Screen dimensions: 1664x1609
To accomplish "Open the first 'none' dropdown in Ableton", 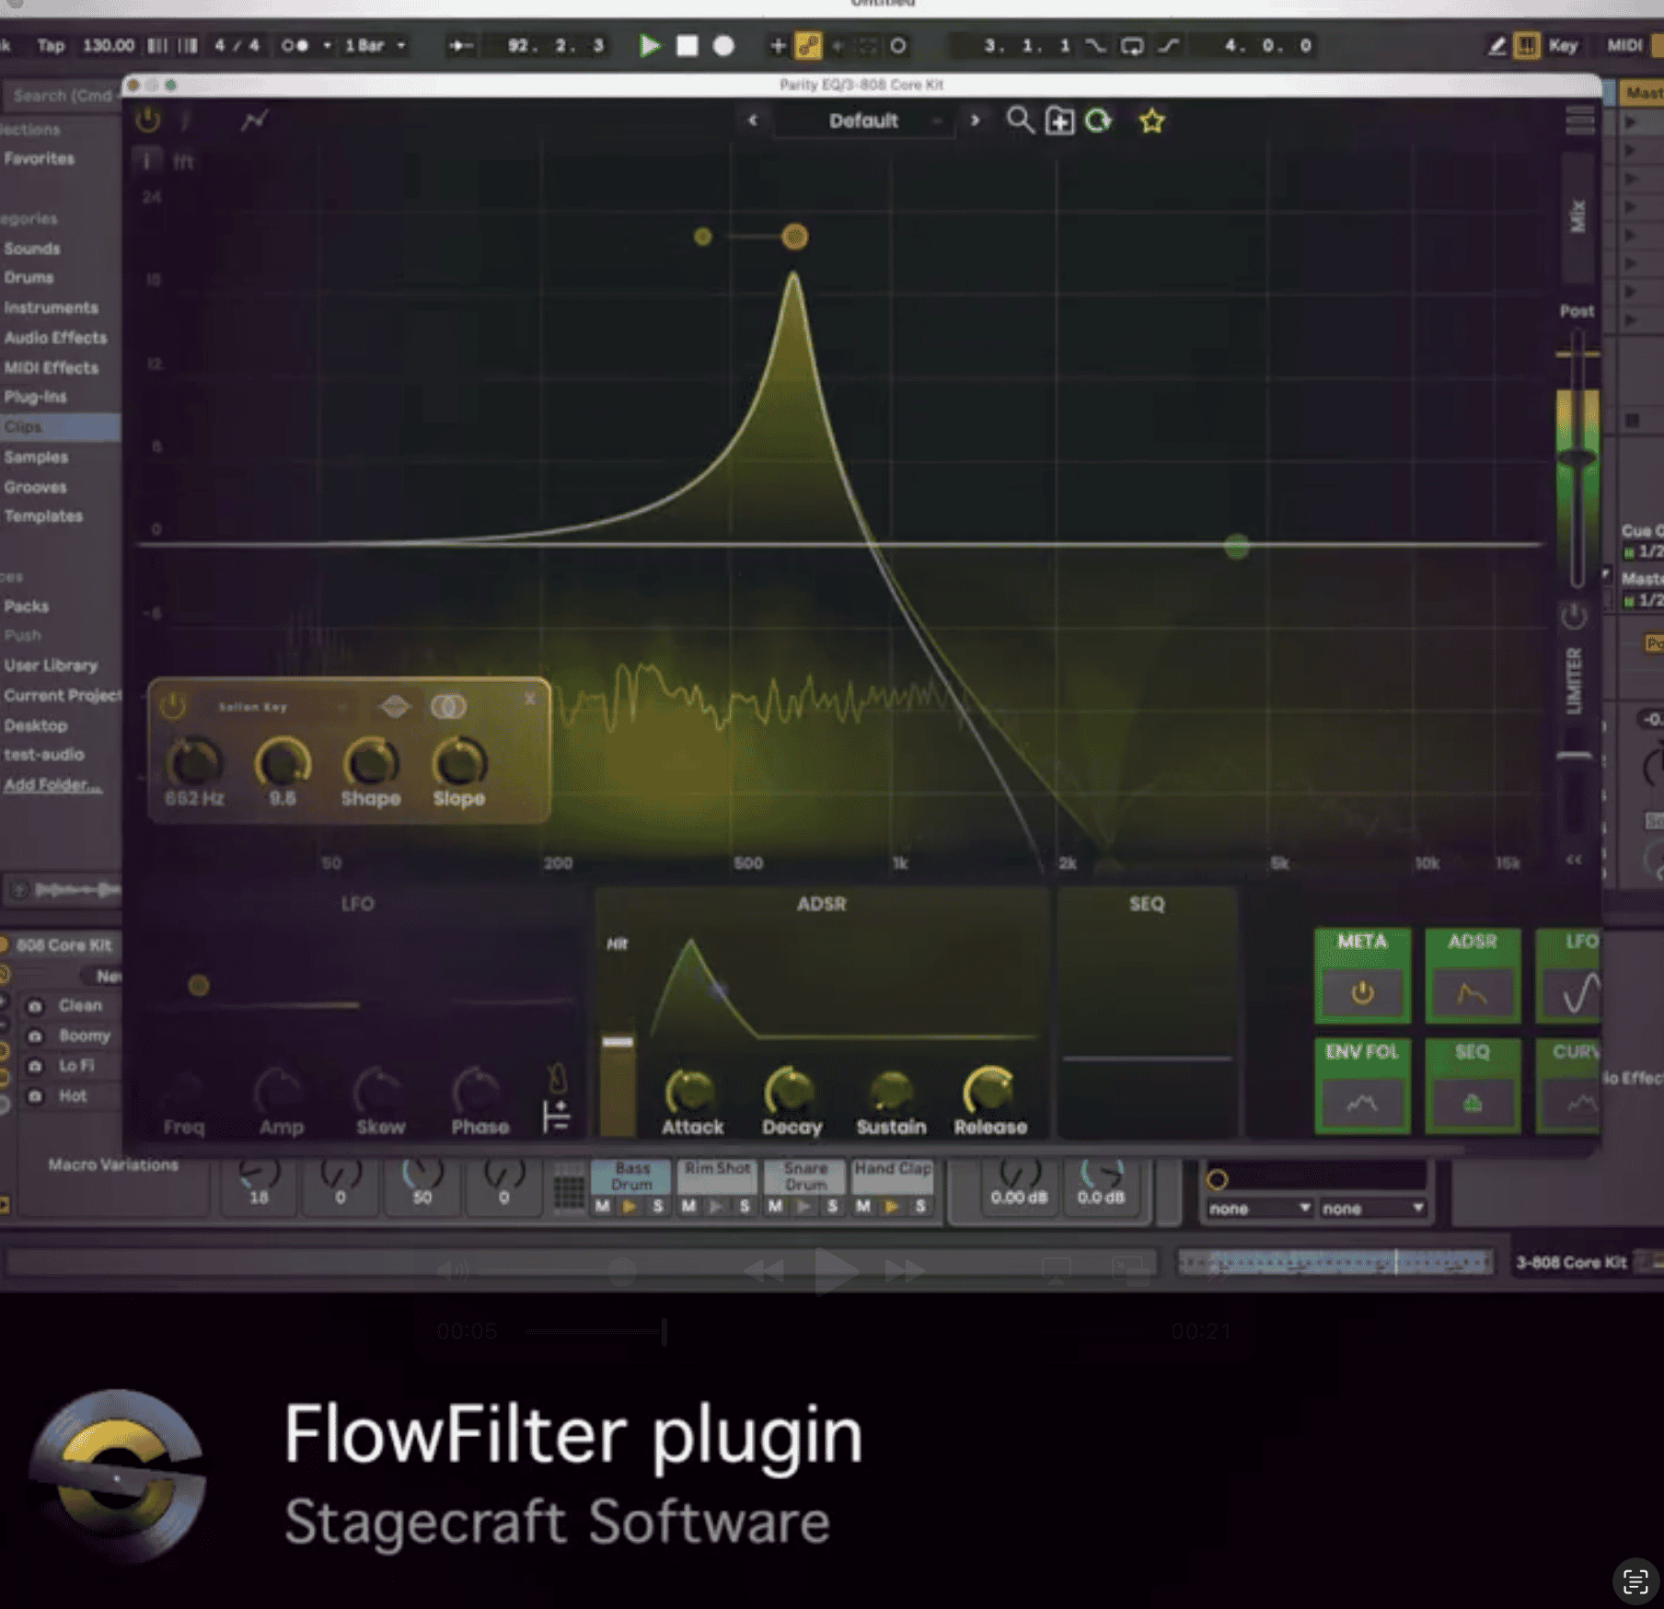I will point(1258,1209).
